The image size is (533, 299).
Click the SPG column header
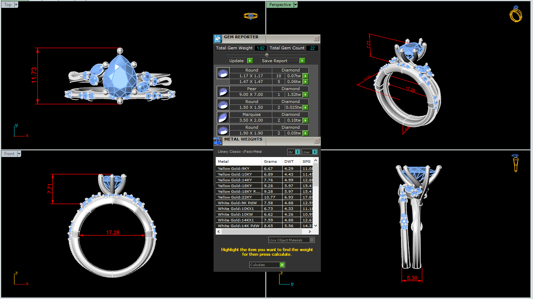tap(307, 162)
